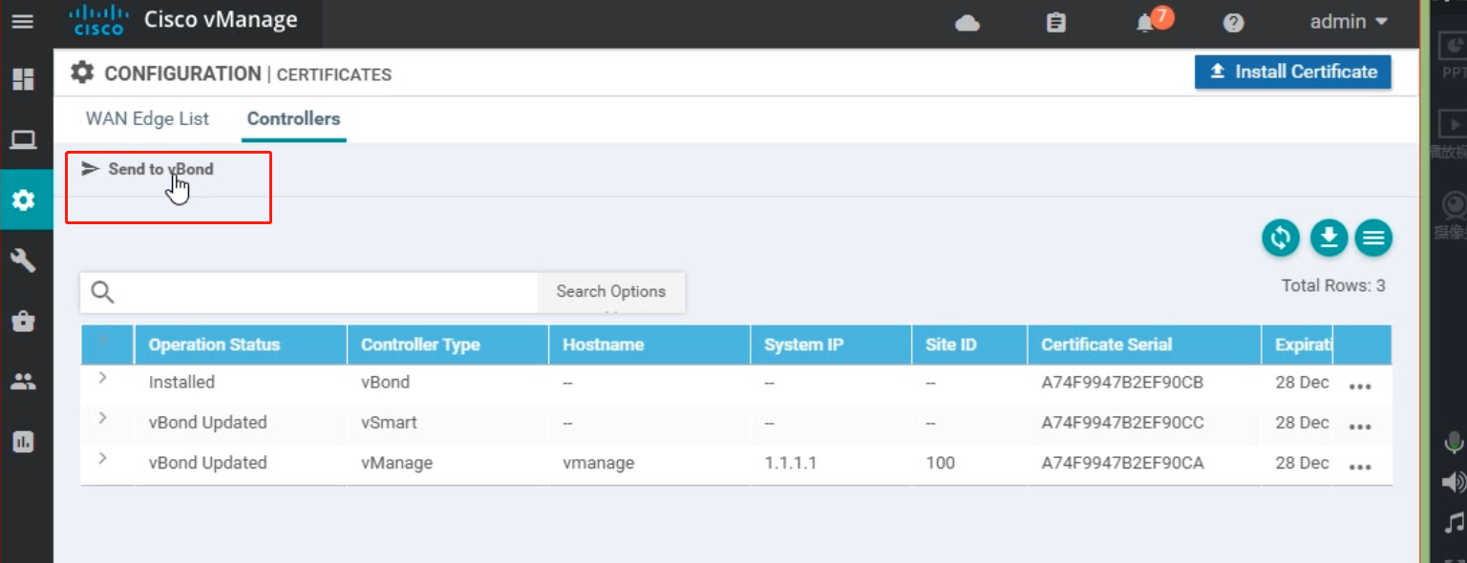Click the vmanage hostname cell

pyautogui.click(x=598, y=463)
